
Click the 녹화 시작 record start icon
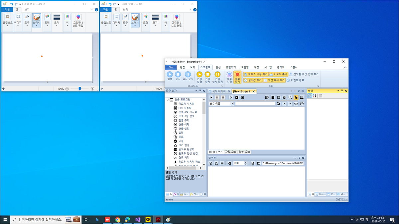(x=229, y=75)
